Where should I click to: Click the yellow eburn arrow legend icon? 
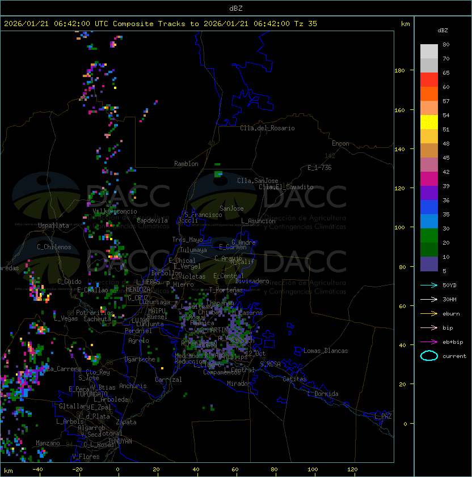point(429,314)
